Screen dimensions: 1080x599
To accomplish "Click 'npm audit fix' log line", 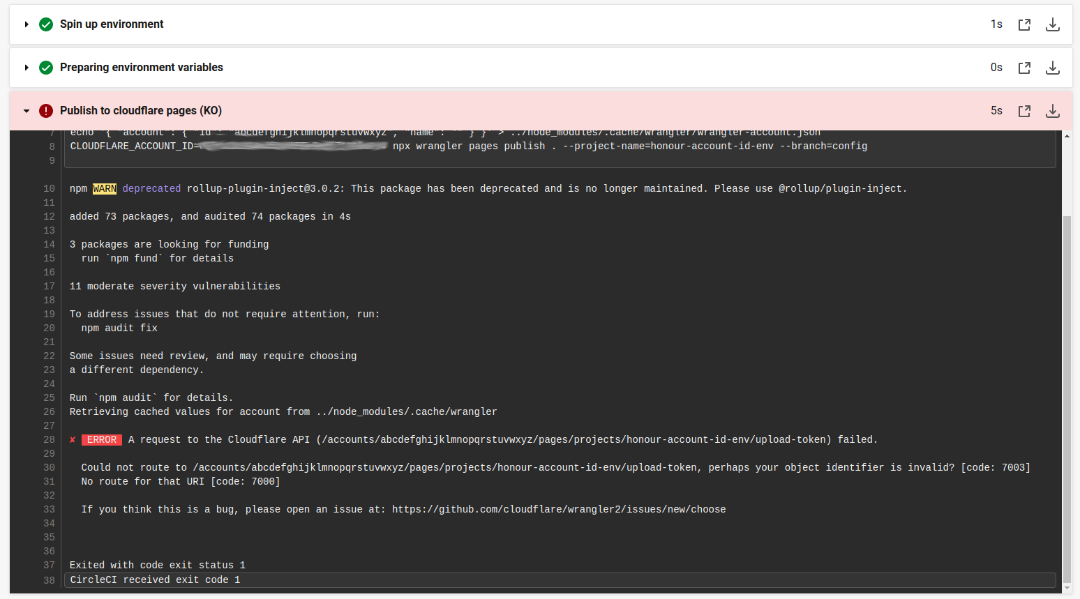I will click(119, 328).
